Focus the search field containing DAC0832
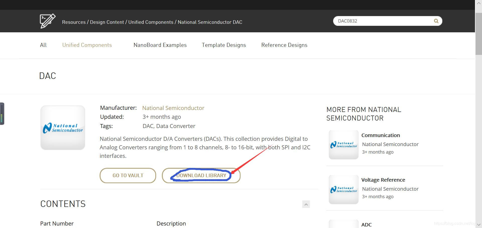 pyautogui.click(x=387, y=21)
